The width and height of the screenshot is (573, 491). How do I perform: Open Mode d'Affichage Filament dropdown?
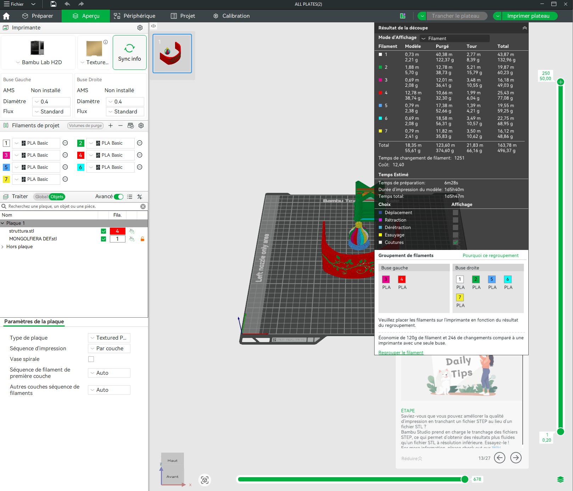pos(455,38)
